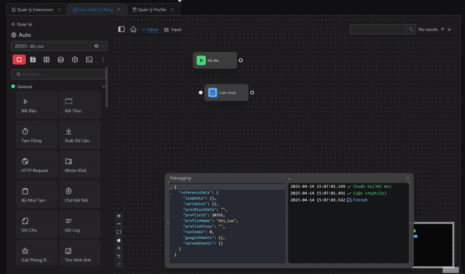
Task: Click the zoom in plus control
Action: [119, 216]
